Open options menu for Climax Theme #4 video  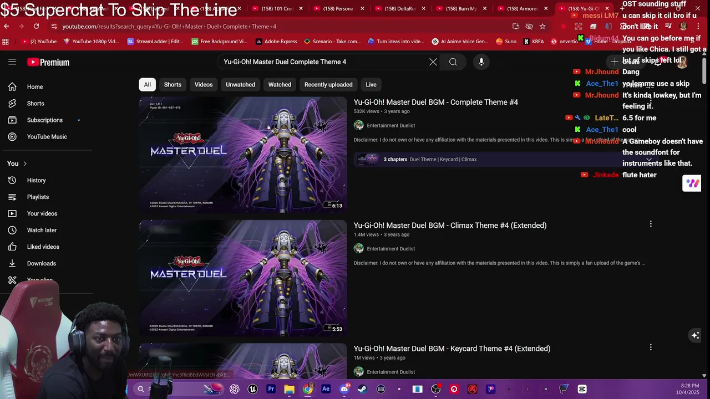[651, 224]
